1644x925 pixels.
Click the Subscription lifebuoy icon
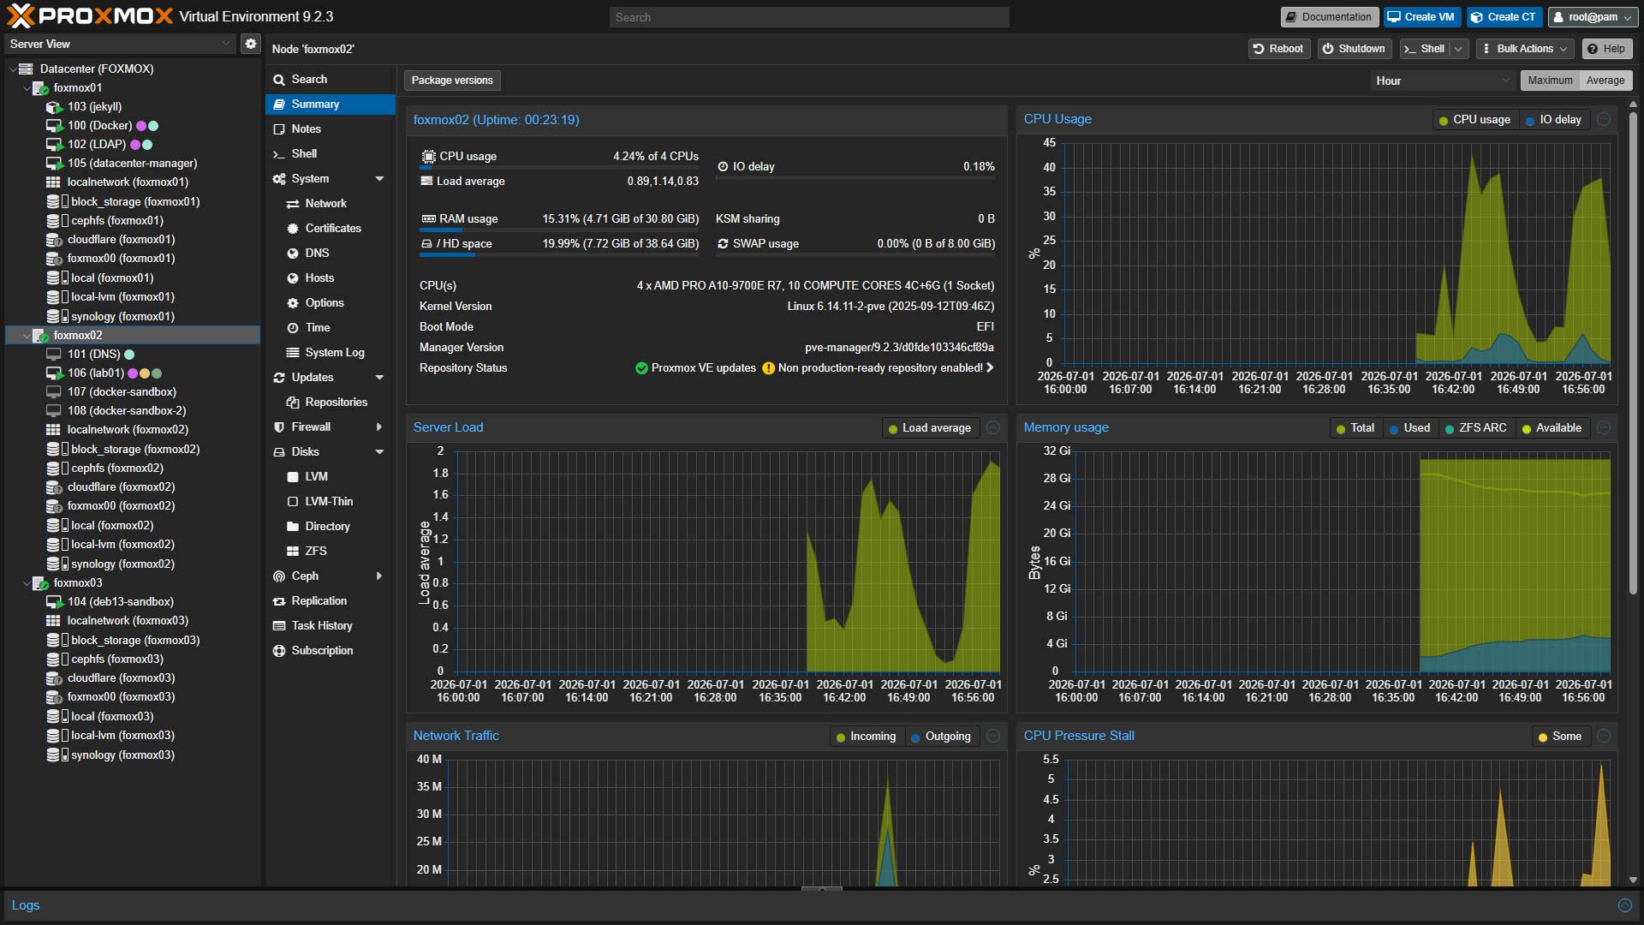[279, 651]
